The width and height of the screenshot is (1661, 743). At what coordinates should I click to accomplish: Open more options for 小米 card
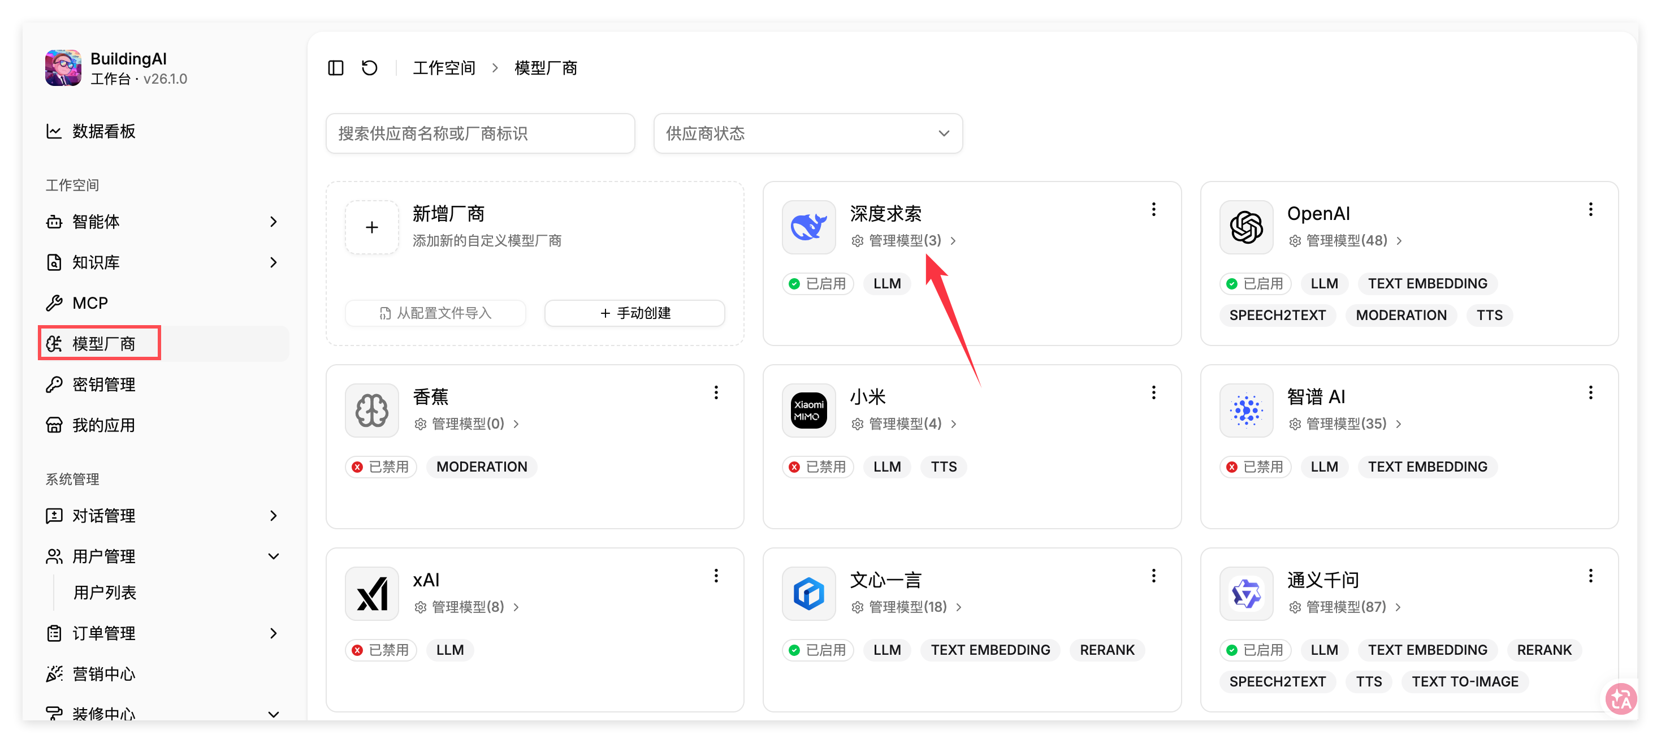coord(1153,393)
